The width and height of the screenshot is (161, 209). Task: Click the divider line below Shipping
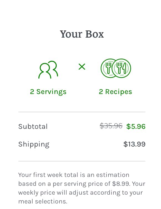82,161
